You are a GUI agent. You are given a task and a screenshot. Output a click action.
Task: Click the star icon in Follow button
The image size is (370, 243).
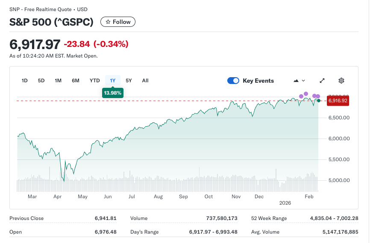[x=108, y=22]
